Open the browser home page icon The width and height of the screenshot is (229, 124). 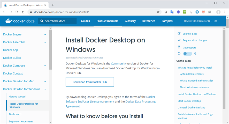(23, 12)
